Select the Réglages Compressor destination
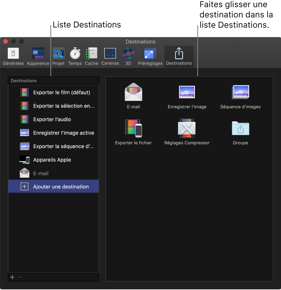The width and height of the screenshot is (281, 290). pyautogui.click(x=187, y=128)
